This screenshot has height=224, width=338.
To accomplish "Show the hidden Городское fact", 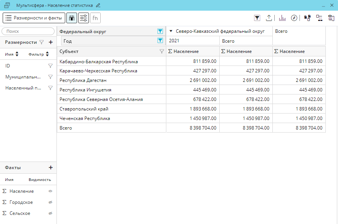I will point(50,202).
